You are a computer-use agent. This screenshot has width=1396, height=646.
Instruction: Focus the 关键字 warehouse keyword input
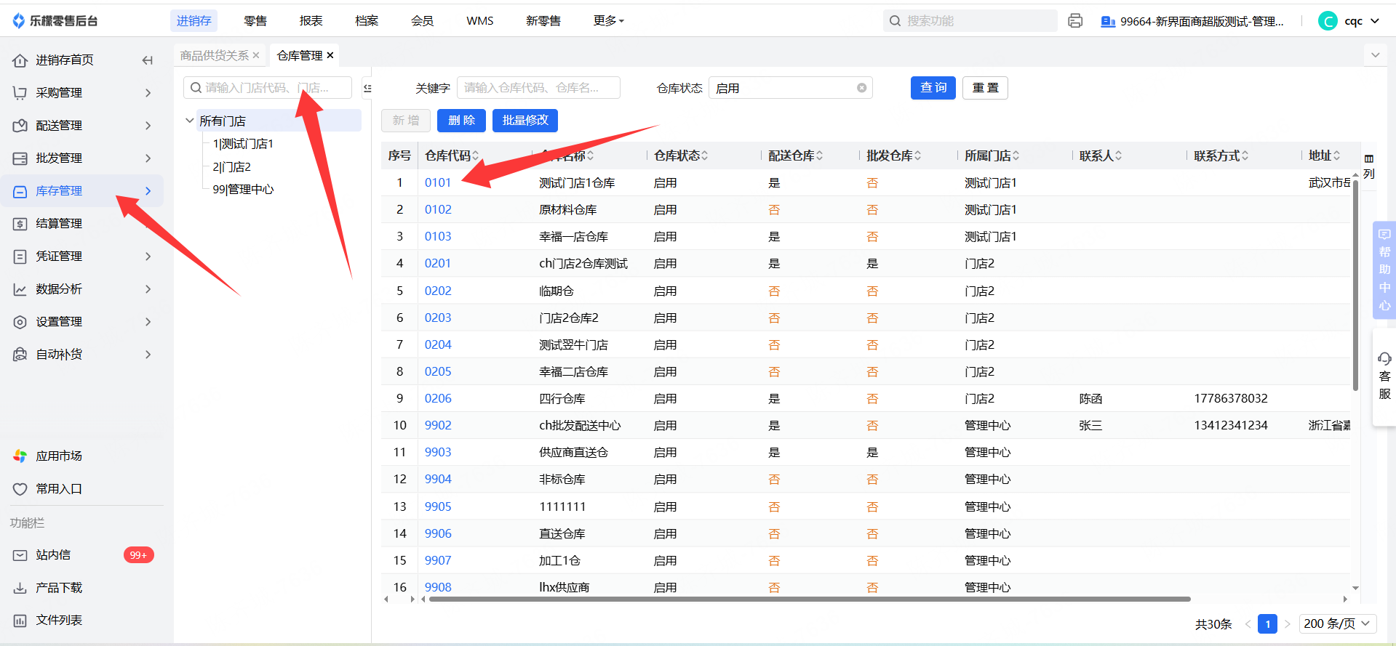coord(538,88)
